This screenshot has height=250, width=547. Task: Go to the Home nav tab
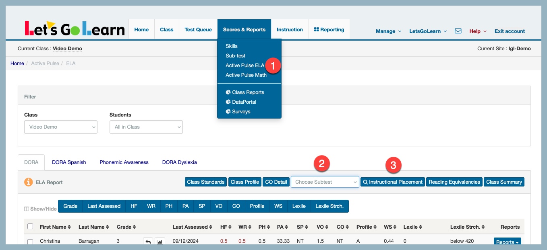141,29
